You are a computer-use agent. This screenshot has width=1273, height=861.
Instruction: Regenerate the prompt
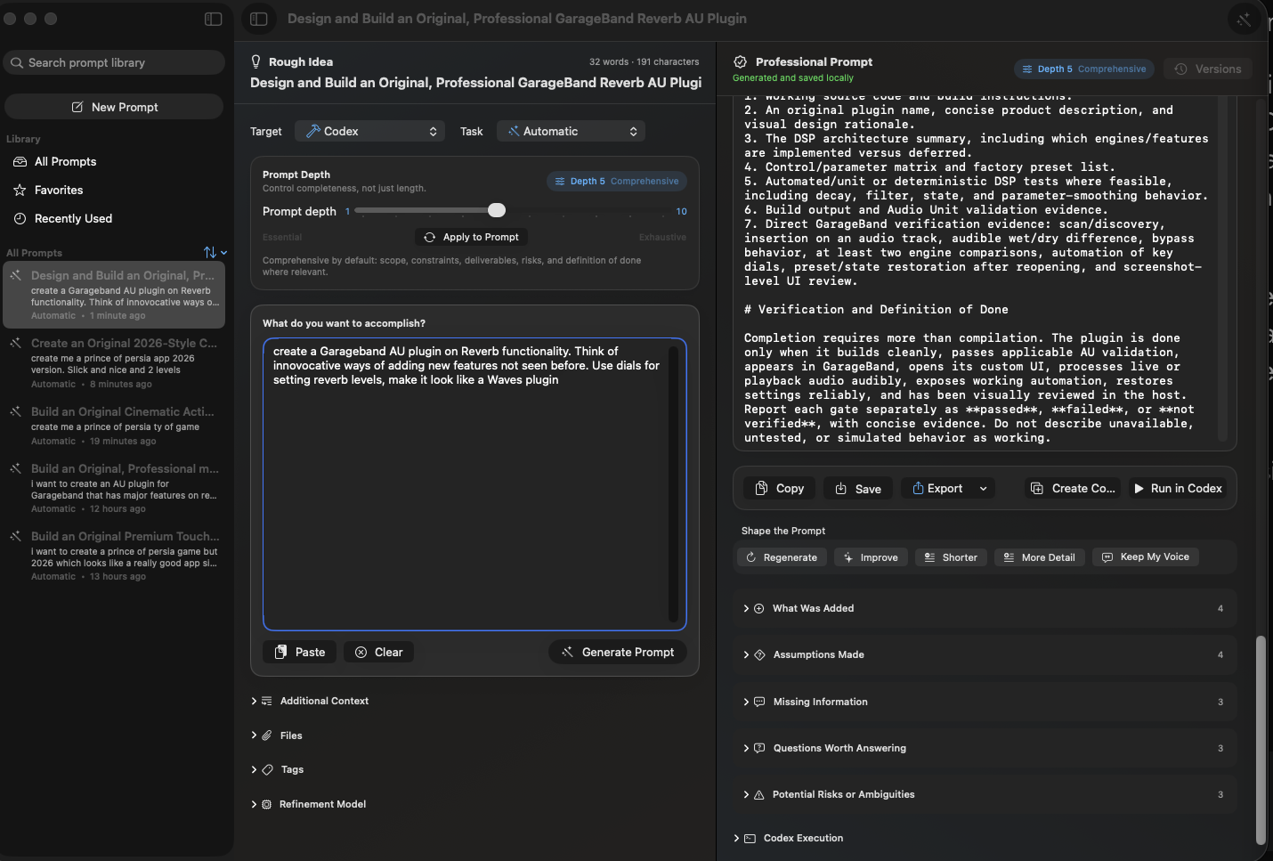point(782,557)
